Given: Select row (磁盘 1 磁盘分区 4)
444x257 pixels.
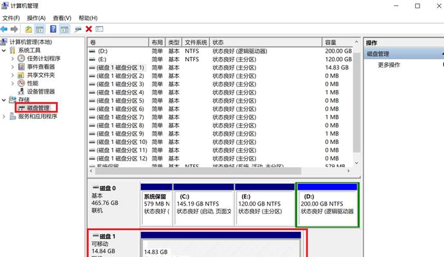Looking at the screenshot, I should pyautogui.click(x=220, y=93).
